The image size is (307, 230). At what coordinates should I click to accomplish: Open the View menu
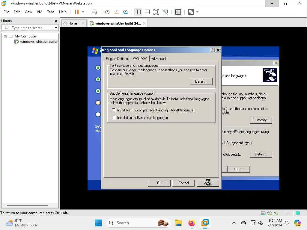(28, 12)
